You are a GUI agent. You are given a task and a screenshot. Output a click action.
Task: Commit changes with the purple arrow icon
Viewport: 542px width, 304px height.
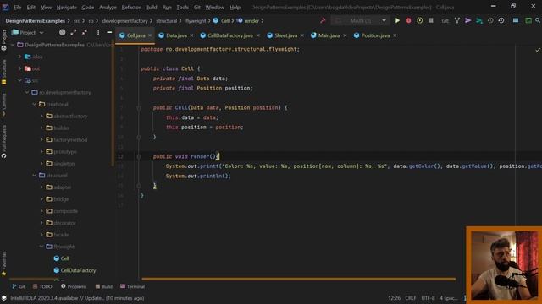(x=468, y=20)
